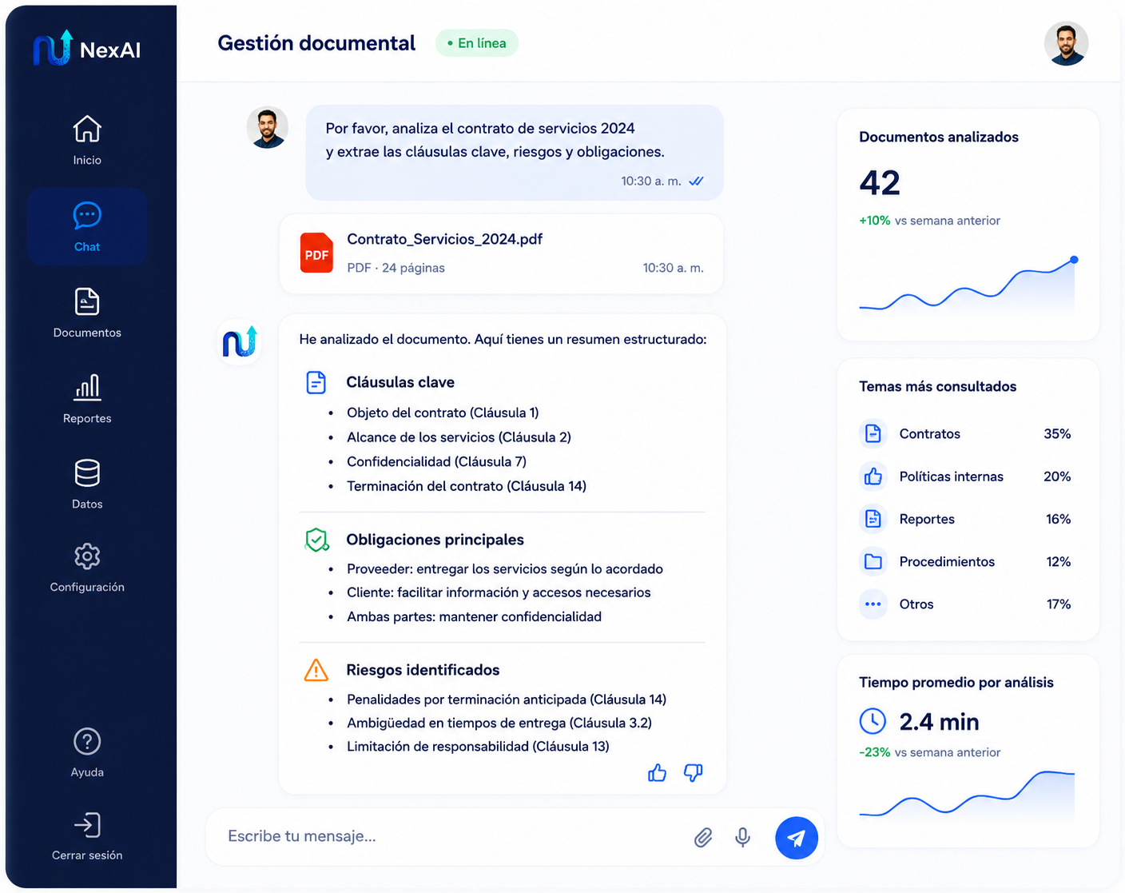The height and width of the screenshot is (893, 1125).
Task: Open the PDF icon of Contrato_Servicios_2024.pdf
Action: (x=316, y=253)
